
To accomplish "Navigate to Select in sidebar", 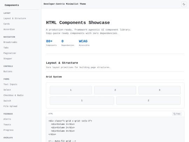I will [x=7, y=90].
